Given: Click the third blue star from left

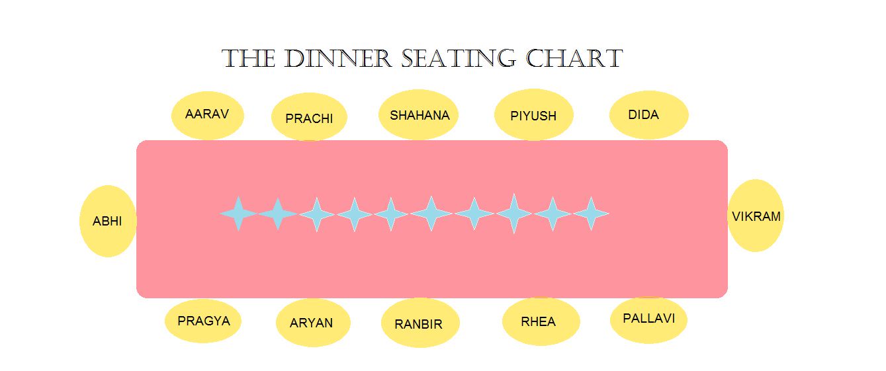Looking at the screenshot, I should coord(318,215).
